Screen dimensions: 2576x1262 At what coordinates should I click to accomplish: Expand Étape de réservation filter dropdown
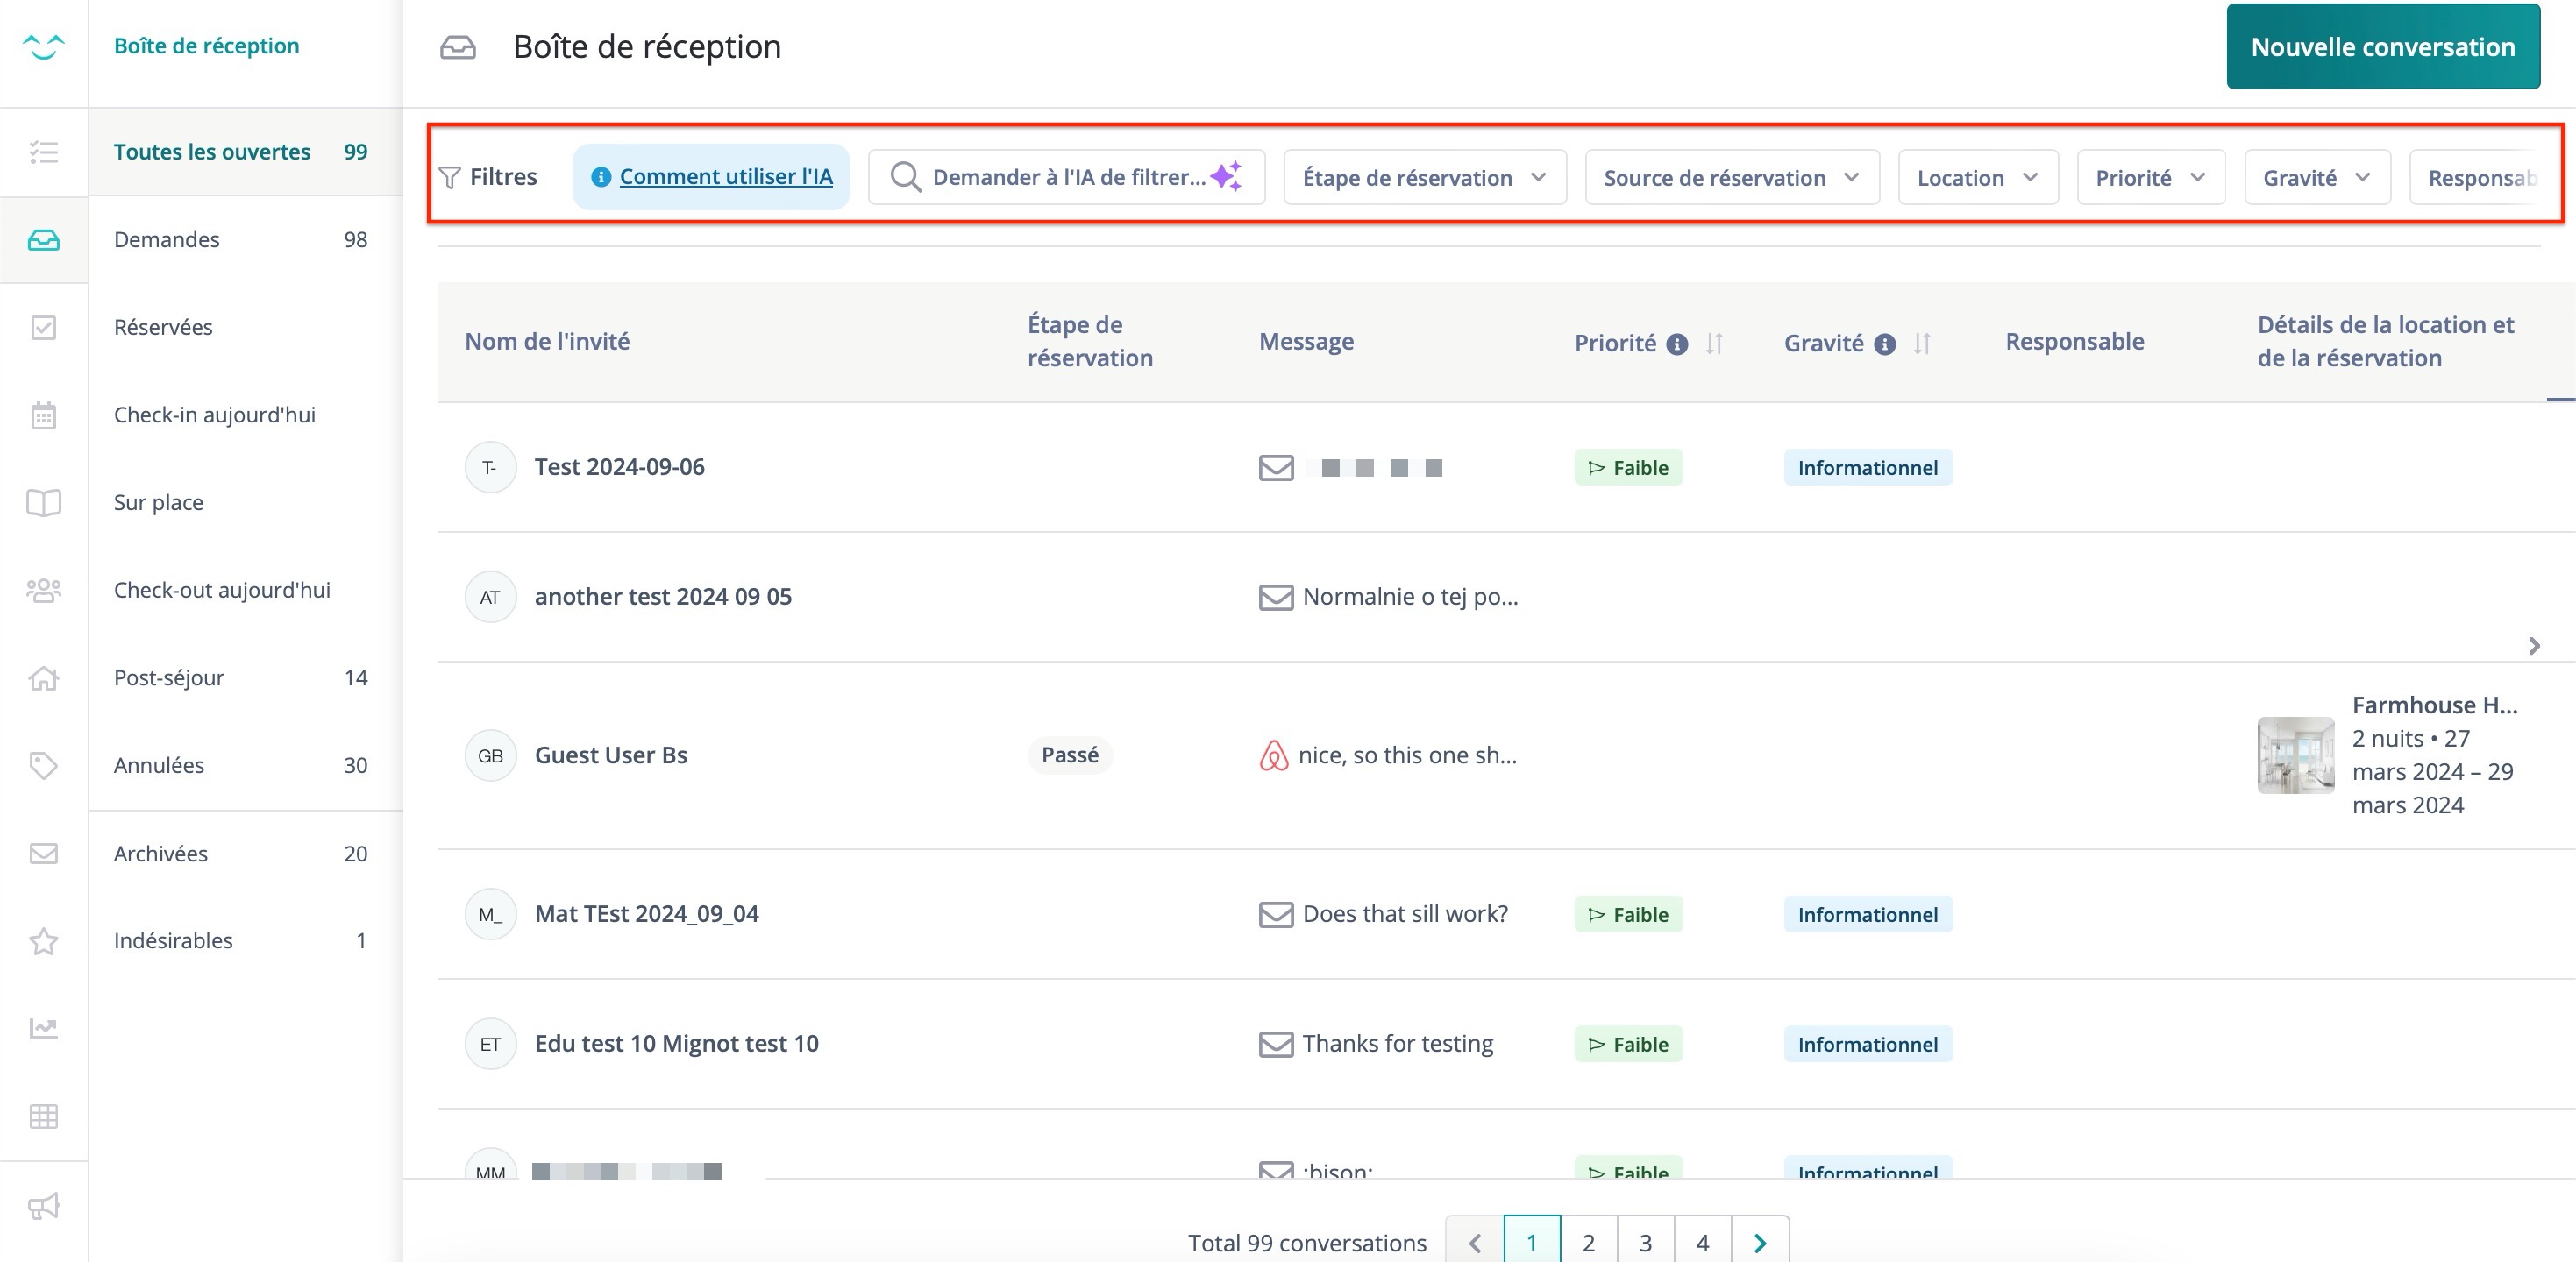1424,178
